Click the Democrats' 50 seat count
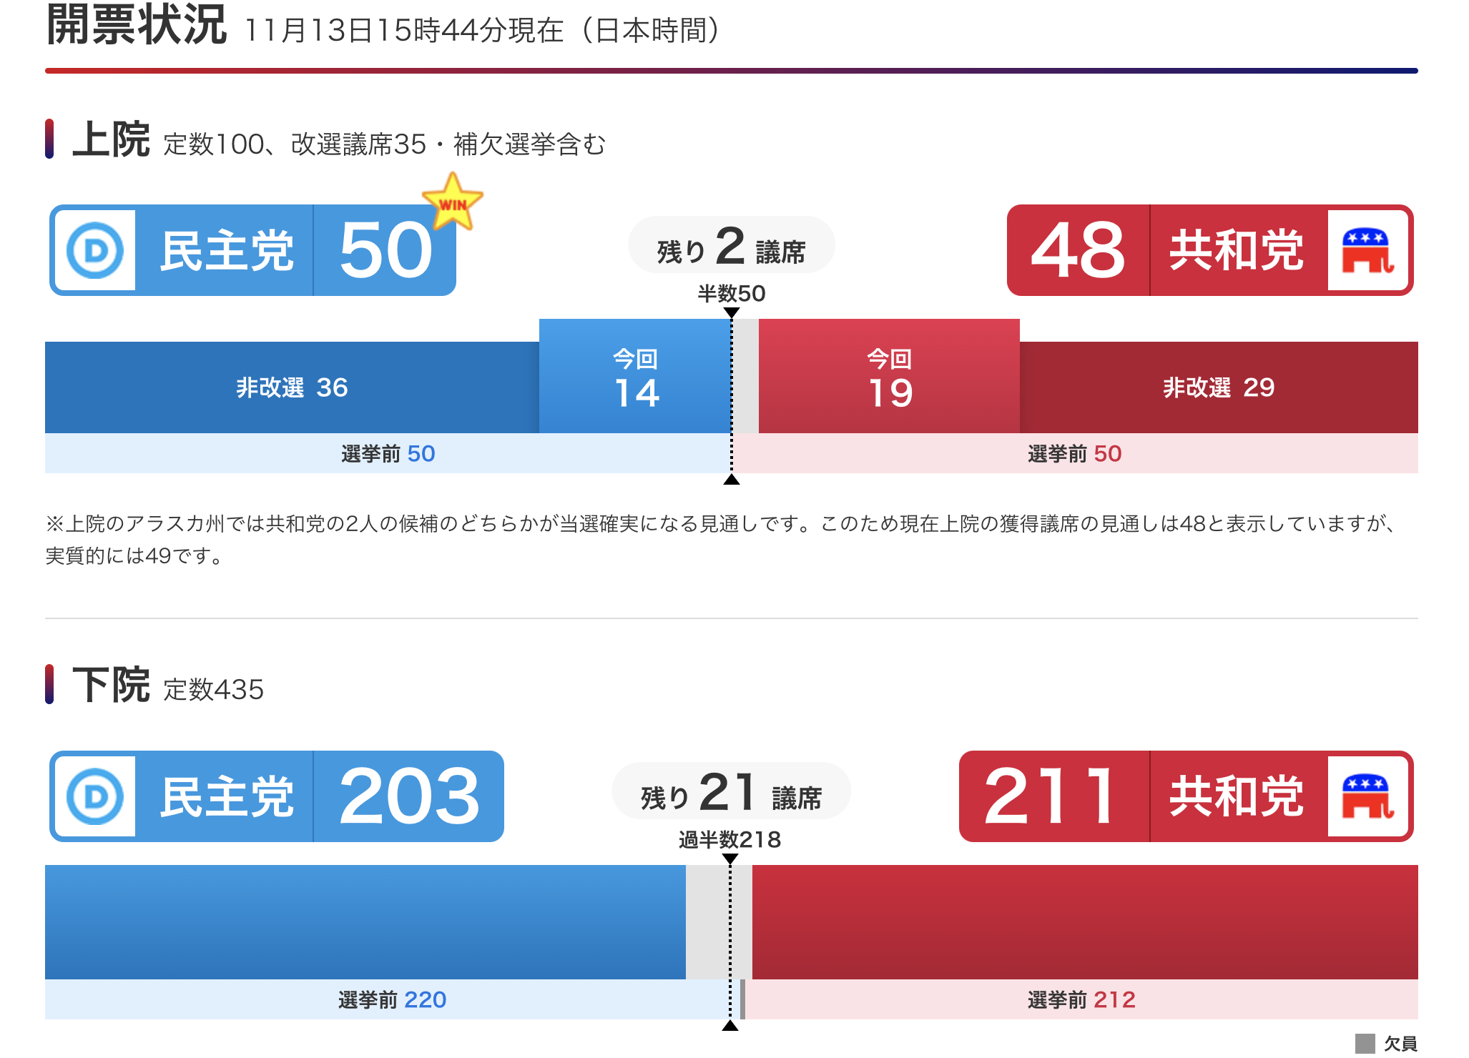 (385, 250)
